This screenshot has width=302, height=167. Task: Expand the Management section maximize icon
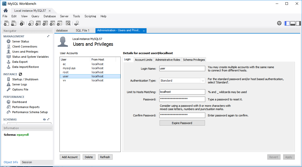pyautogui.click(x=48, y=36)
